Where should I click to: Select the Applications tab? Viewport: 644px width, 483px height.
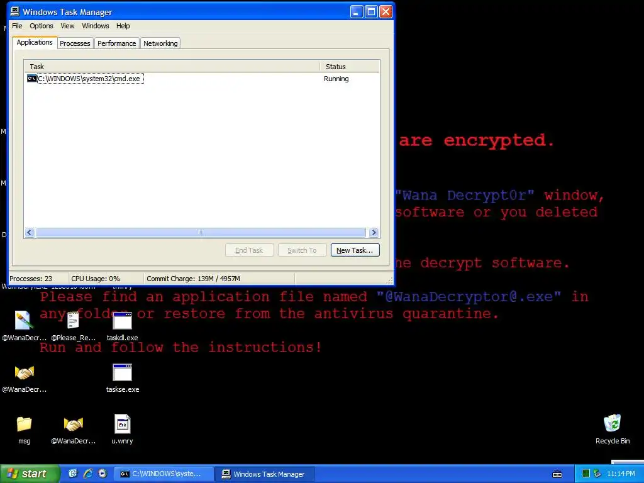click(35, 42)
